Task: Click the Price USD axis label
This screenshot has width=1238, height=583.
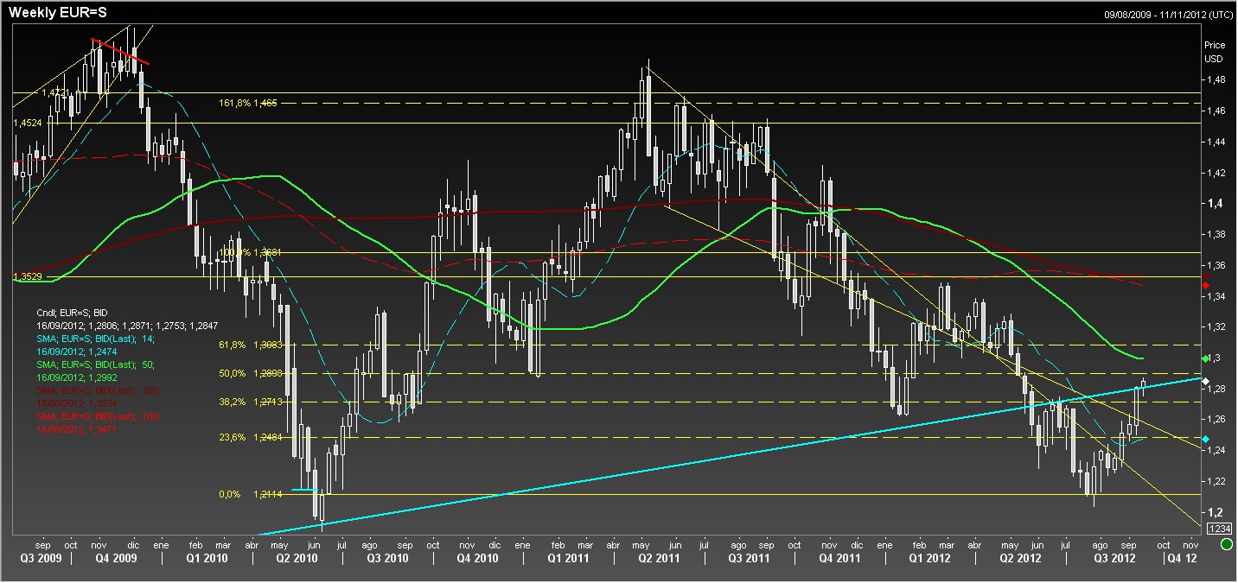Action: (x=1215, y=51)
